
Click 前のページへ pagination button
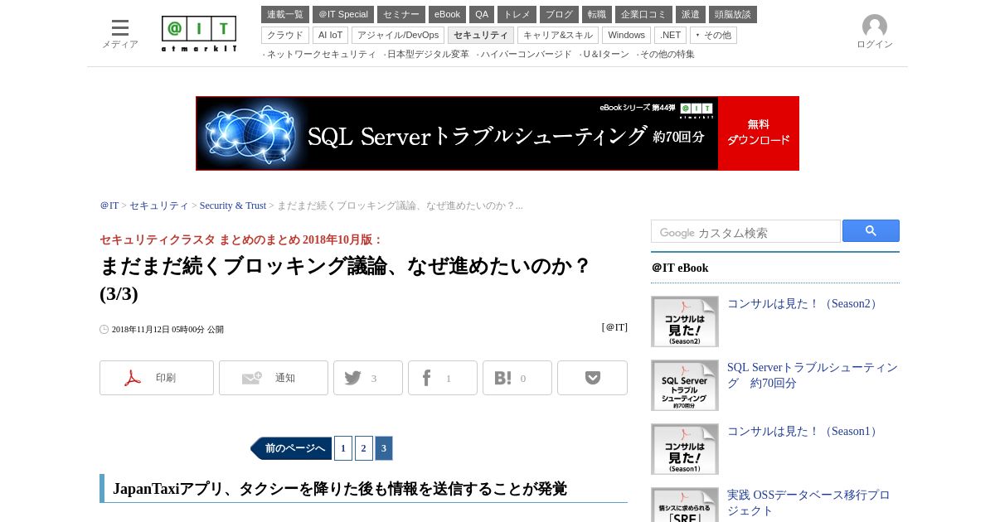click(x=291, y=448)
